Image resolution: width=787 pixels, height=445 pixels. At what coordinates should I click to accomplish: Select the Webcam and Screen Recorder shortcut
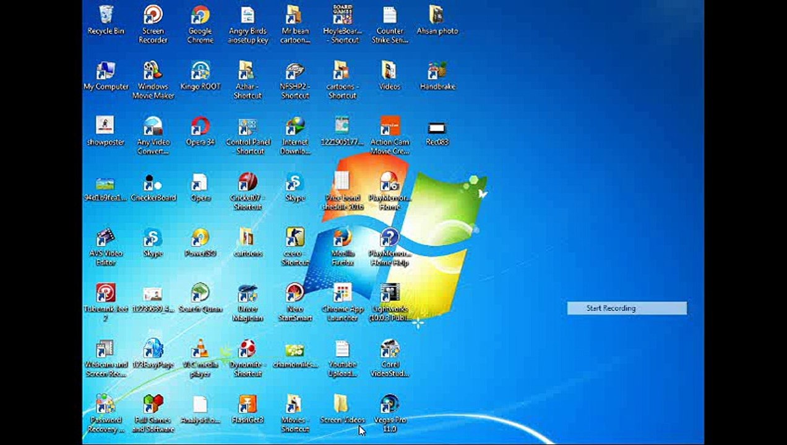click(106, 358)
